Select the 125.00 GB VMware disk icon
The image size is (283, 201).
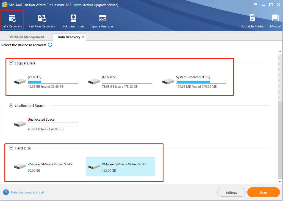[x=94, y=166]
